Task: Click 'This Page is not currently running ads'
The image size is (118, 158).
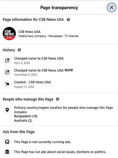Action: (x=42, y=142)
